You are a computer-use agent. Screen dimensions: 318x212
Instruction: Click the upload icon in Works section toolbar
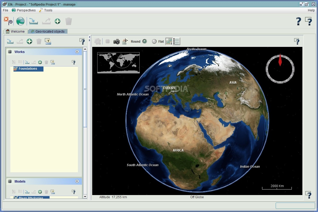click(53, 62)
